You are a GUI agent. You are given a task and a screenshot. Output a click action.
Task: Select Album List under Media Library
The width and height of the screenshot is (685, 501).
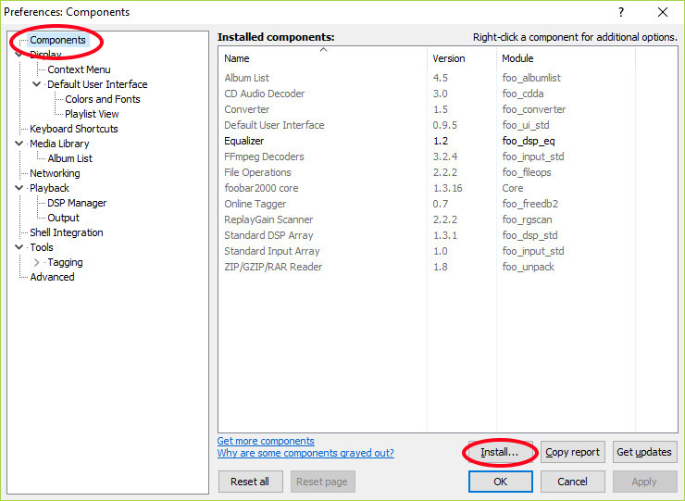(x=70, y=158)
